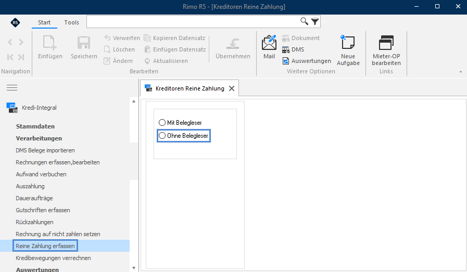Viewport: 467px width, 272px height.
Task: Open Kredibewegungen verrechnen
Action: [53, 258]
